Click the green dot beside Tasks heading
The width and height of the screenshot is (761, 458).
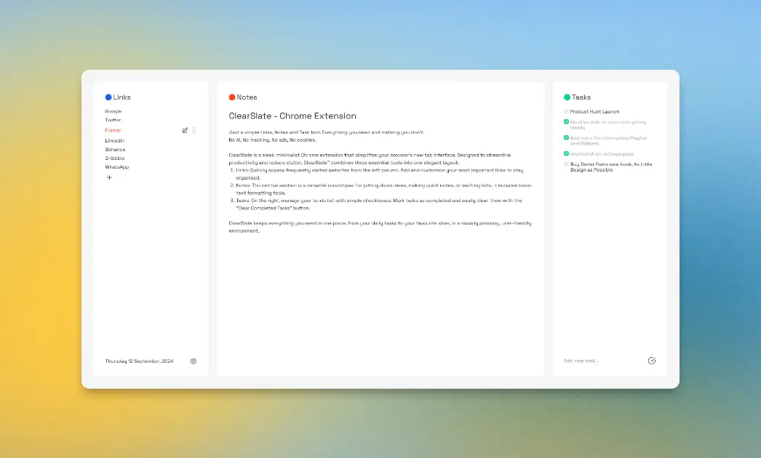(x=567, y=97)
